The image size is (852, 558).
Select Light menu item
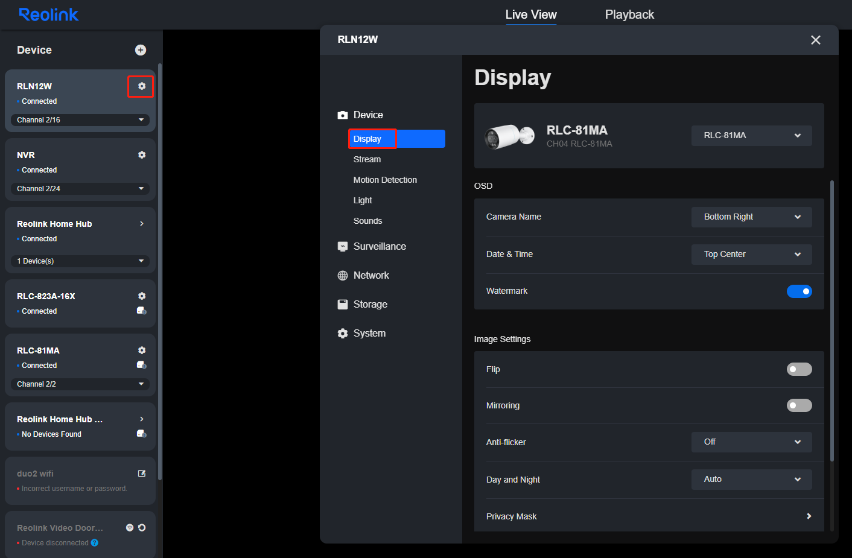tap(363, 200)
